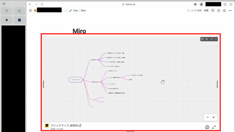Go back with the browser back arrow
The width and height of the screenshot is (235, 132).
[30, 4]
